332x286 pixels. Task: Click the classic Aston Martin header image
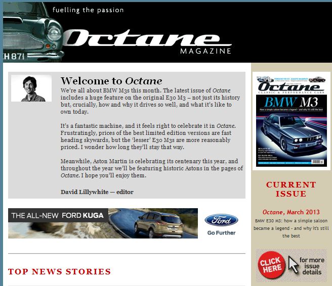tap(33, 32)
